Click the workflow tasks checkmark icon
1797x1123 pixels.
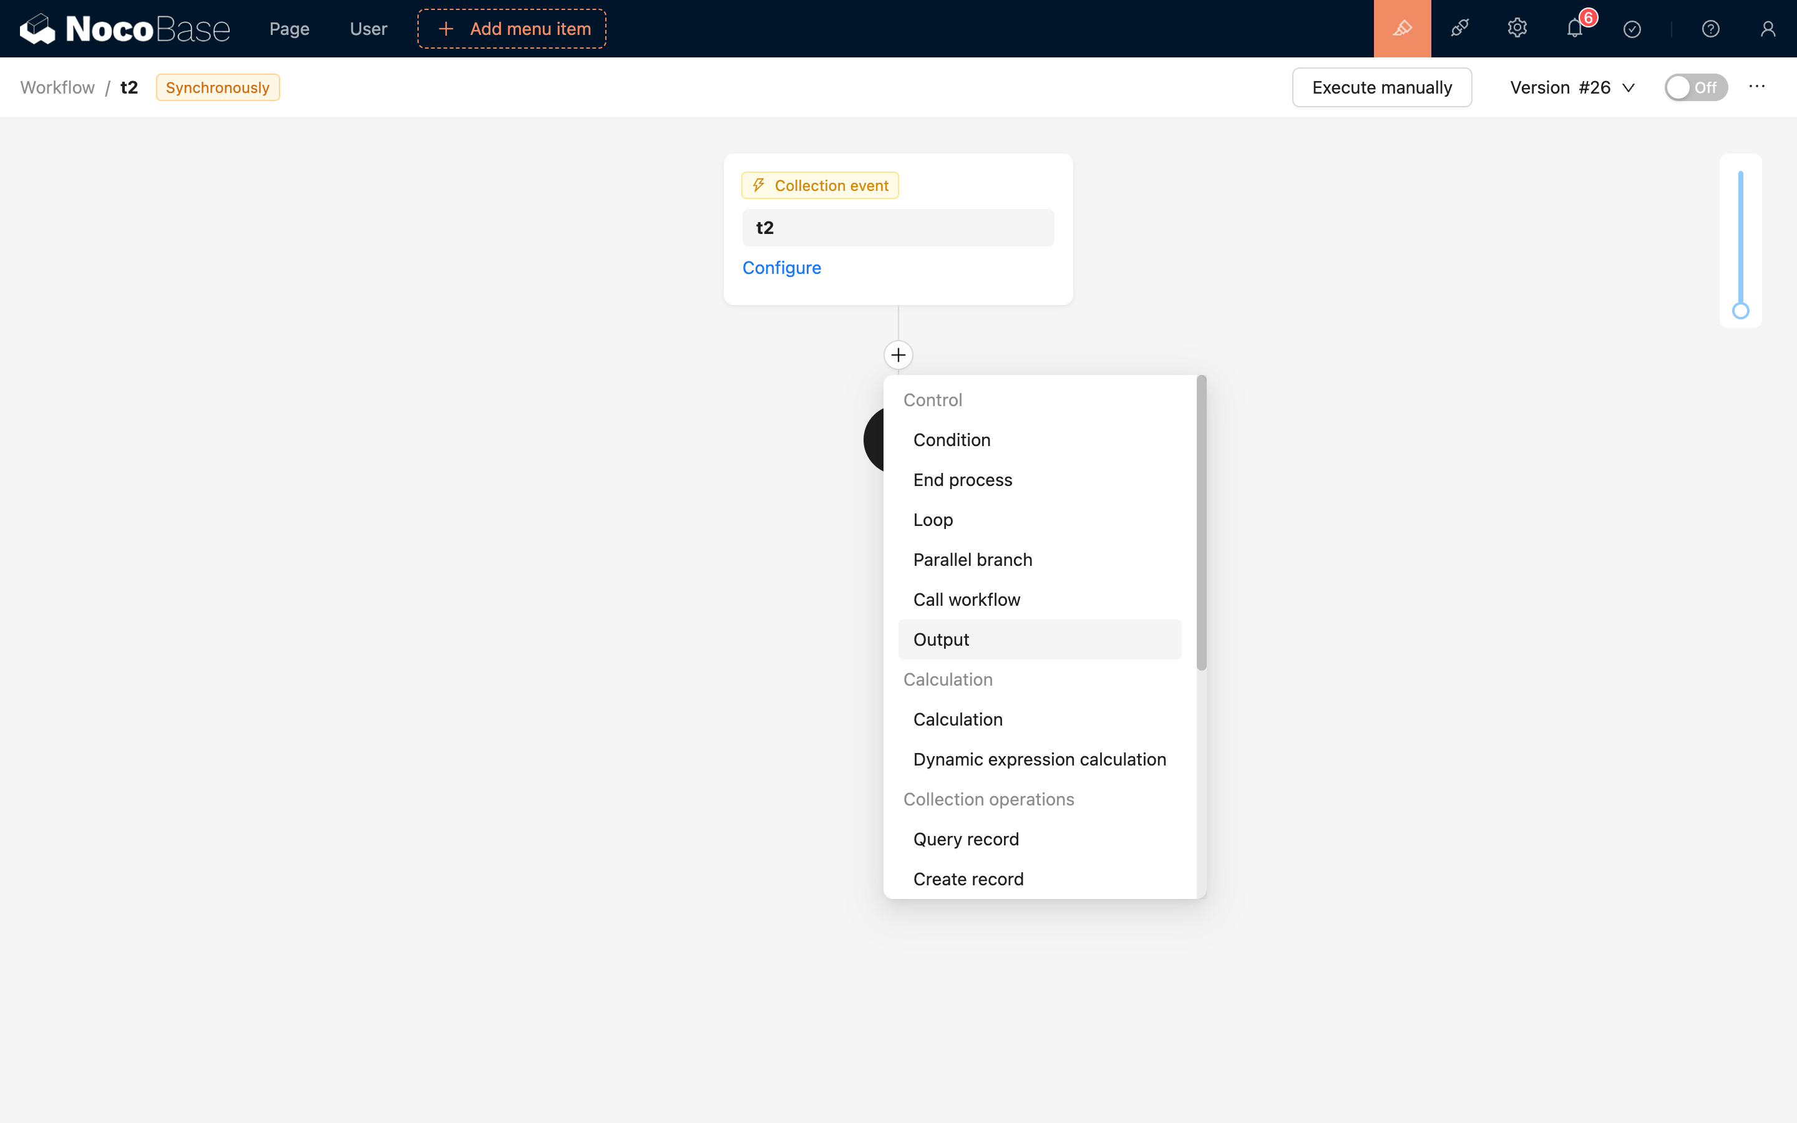tap(1632, 29)
